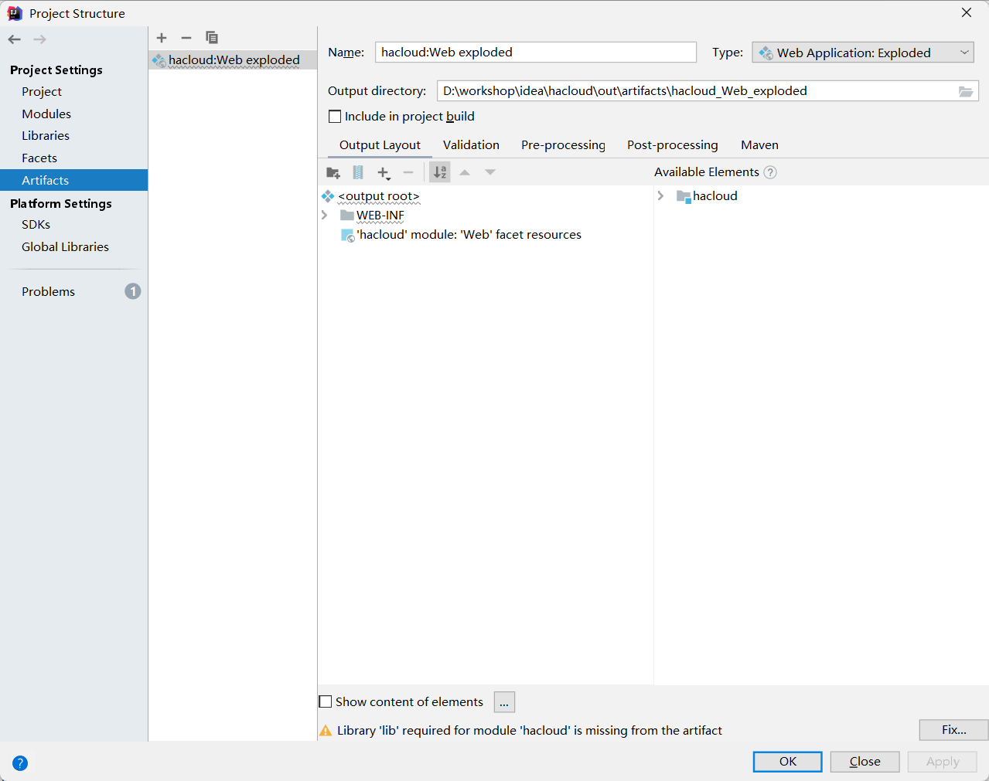Switch to the Validation tab

(x=471, y=145)
